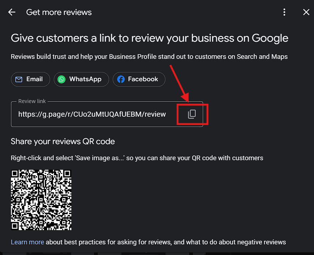Image resolution: width=314 pixels, height=255 pixels.
Task: Click the 'Right-click and select' instruction text
Action: click(x=137, y=158)
